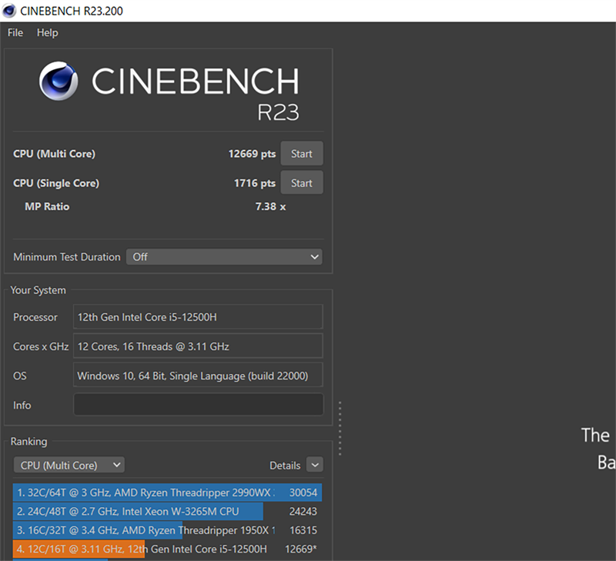Select the Threadripper 1950X ranking row

point(167,530)
